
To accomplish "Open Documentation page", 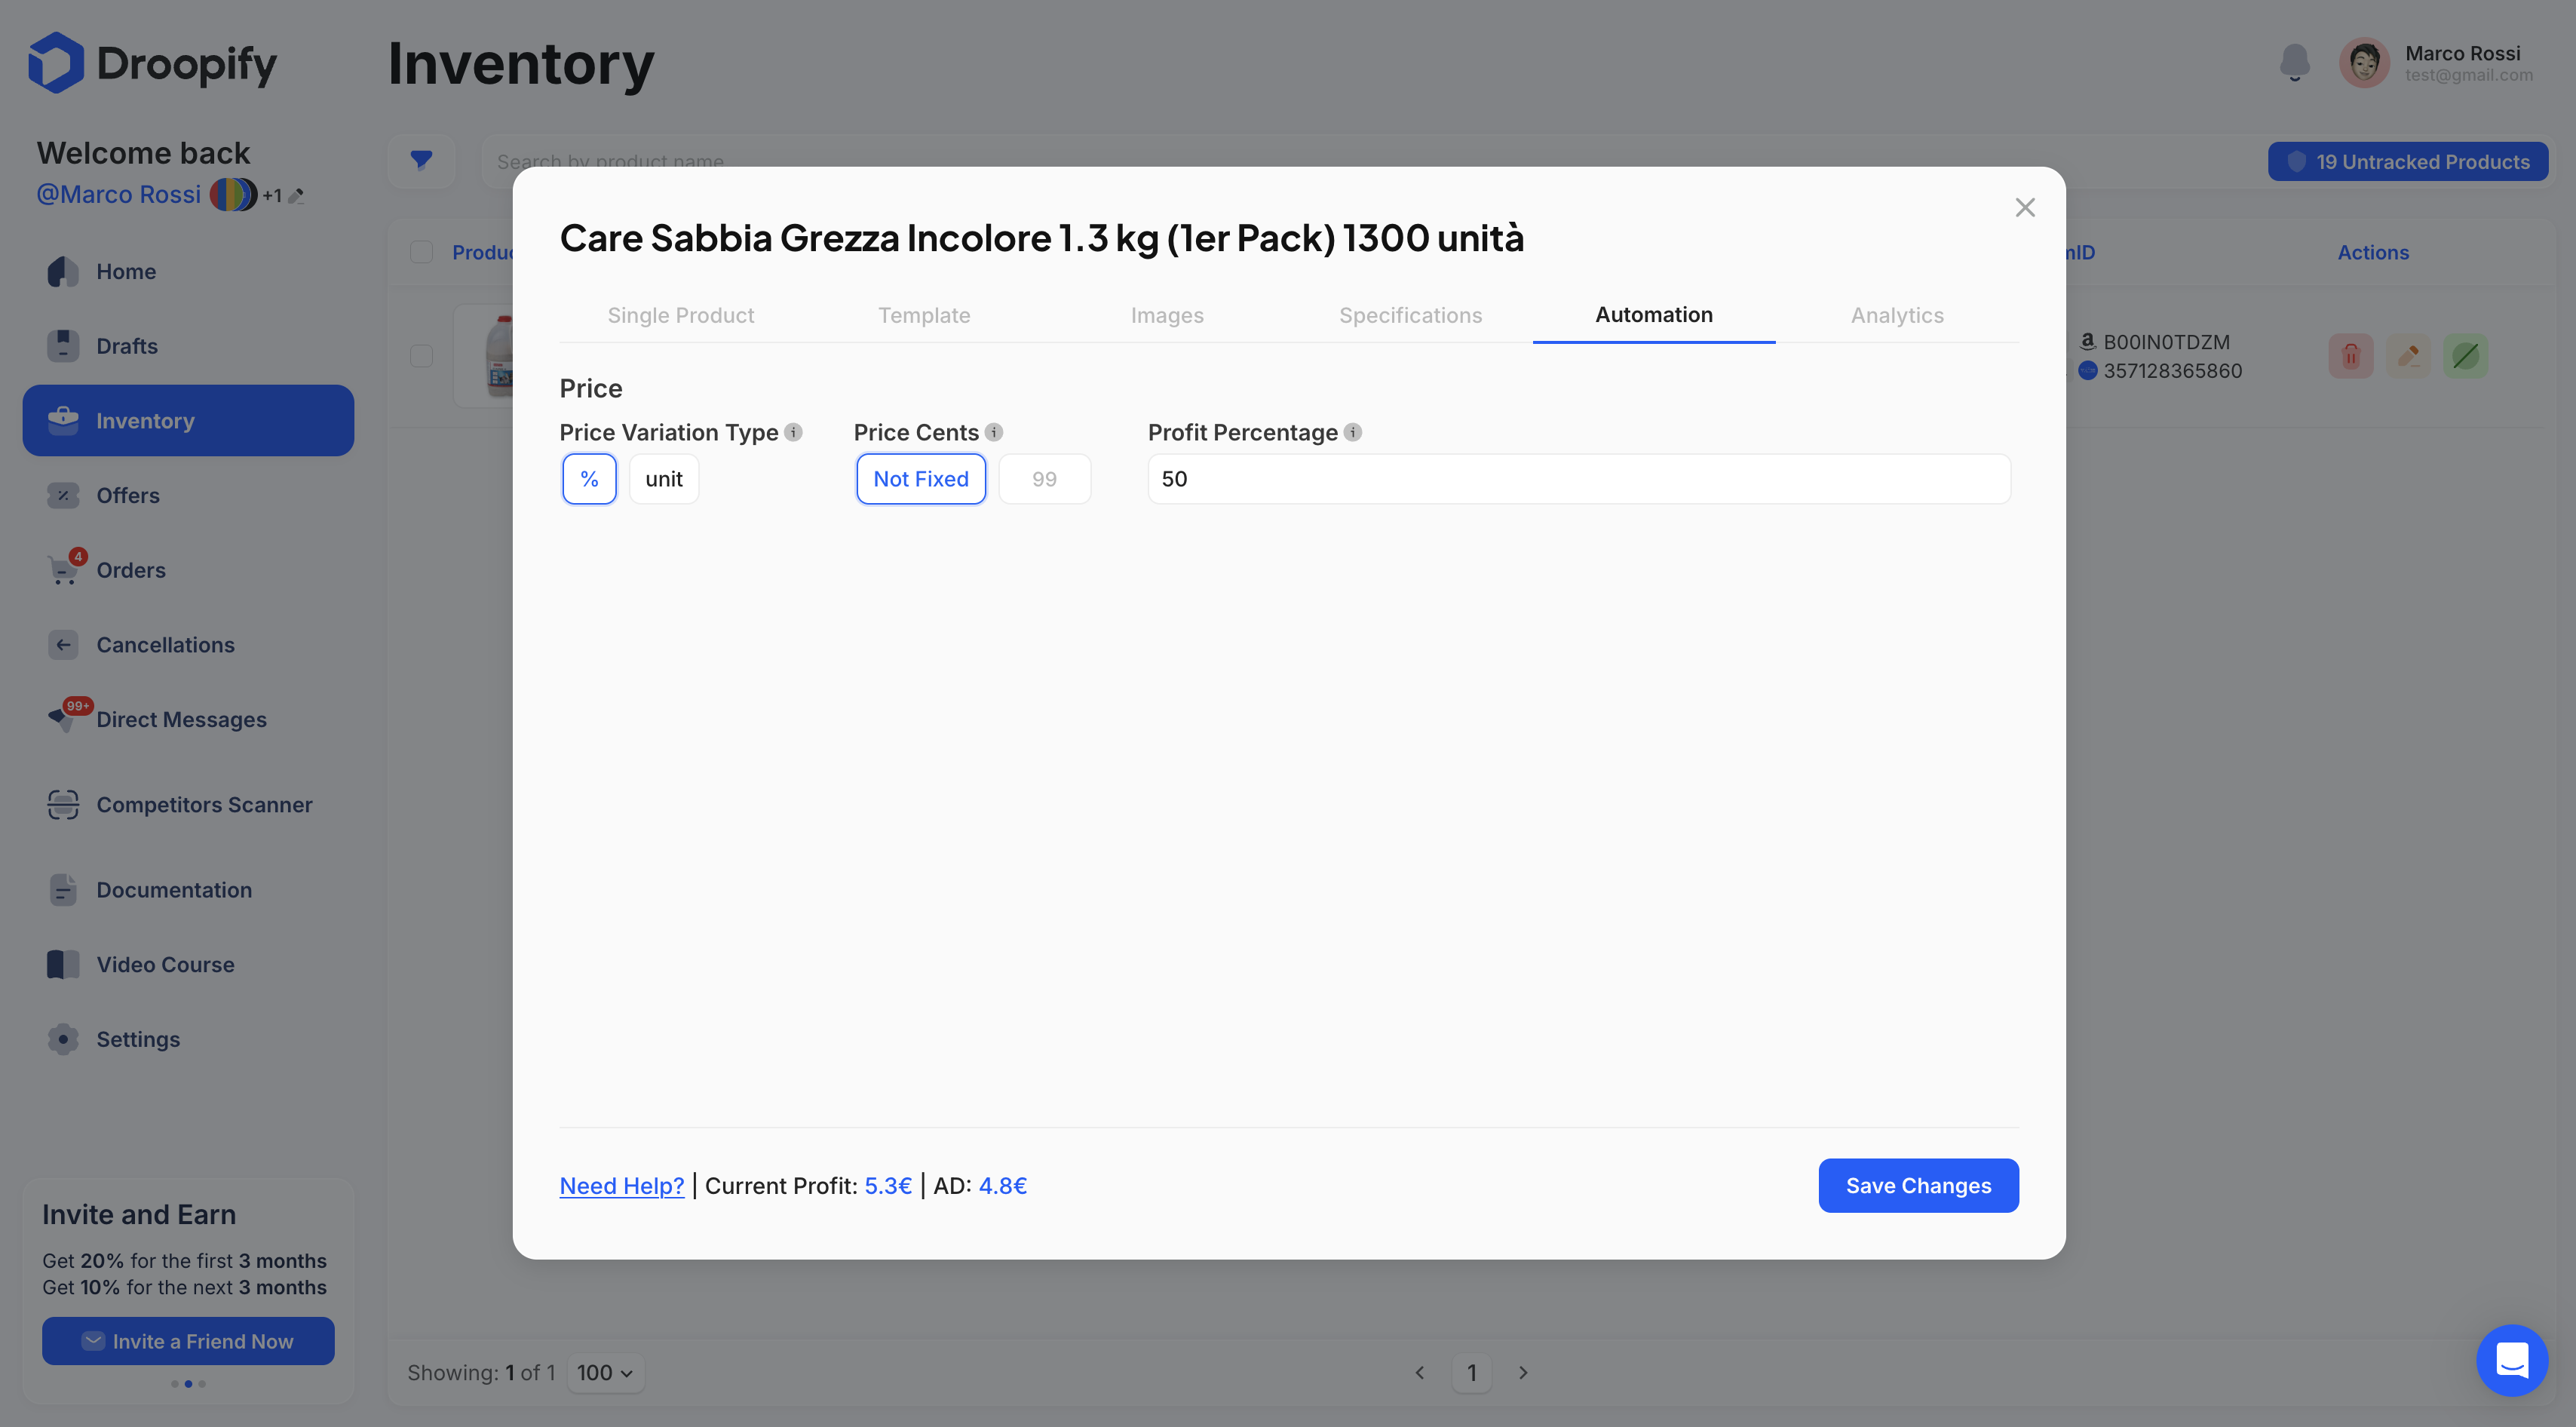I will 174,889.
